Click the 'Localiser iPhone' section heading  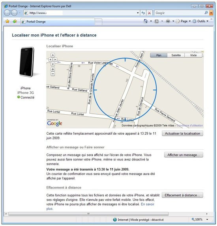point(60,46)
